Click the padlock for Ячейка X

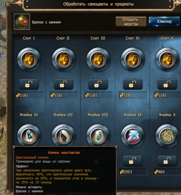tap(167, 161)
